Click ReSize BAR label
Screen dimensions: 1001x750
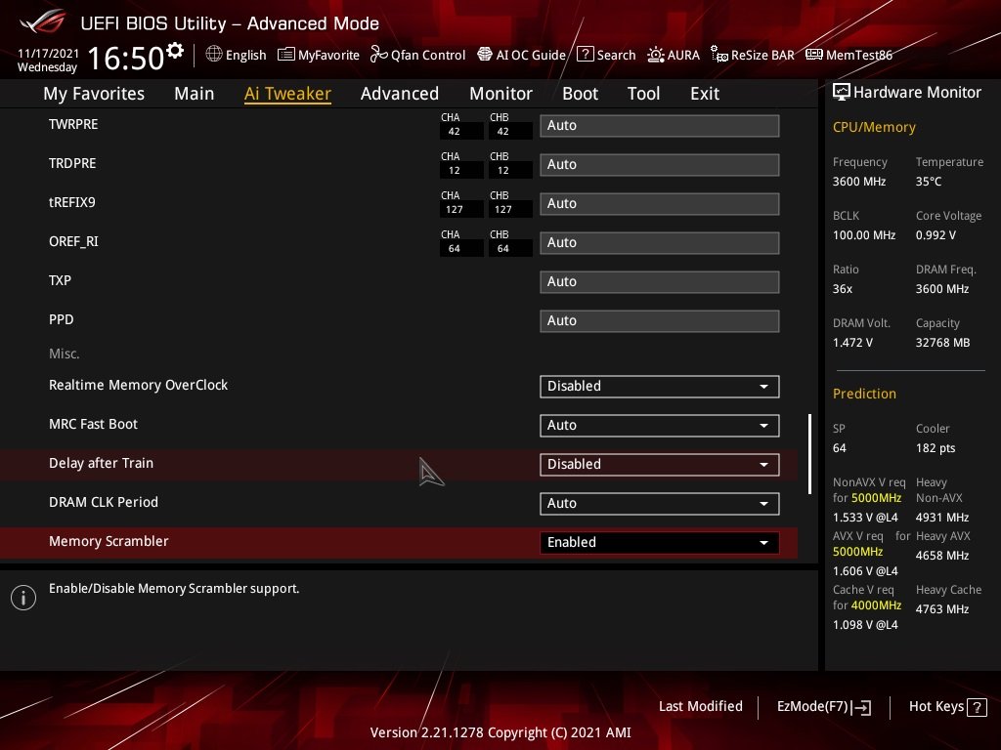[x=762, y=56]
